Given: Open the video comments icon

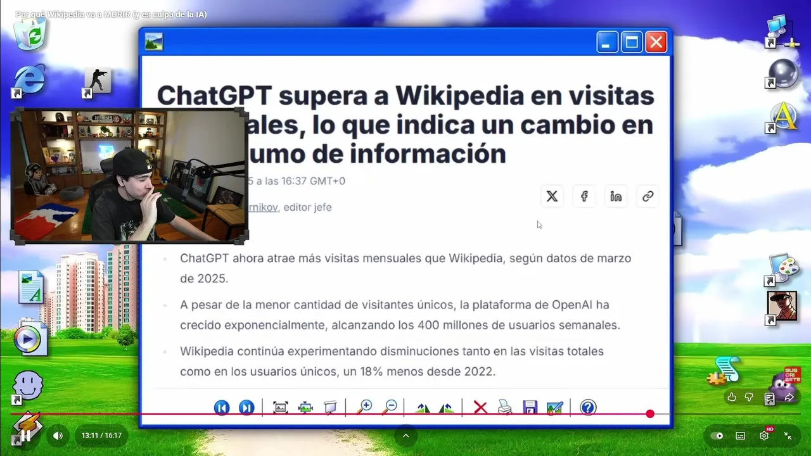Looking at the screenshot, I should [x=769, y=398].
